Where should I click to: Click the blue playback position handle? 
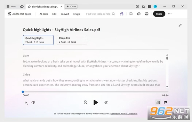click(x=23, y=92)
